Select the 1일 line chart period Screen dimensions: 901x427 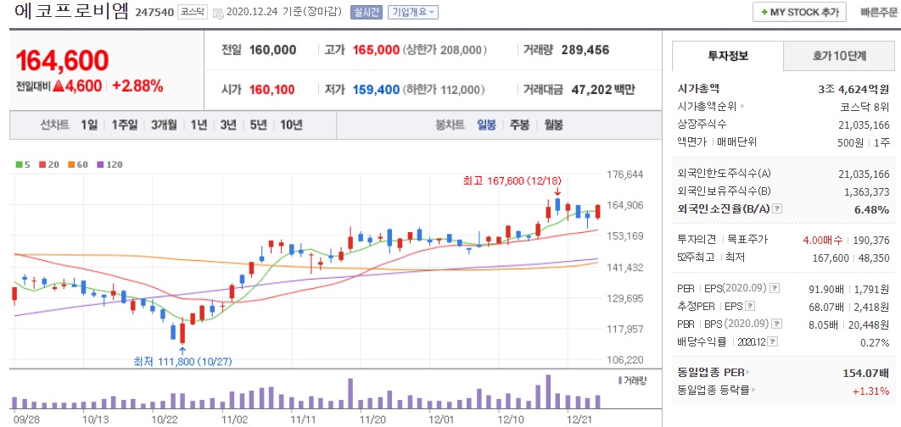coord(89,125)
